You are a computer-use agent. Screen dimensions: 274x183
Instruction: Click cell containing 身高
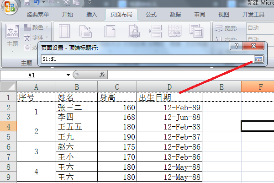click(x=117, y=97)
